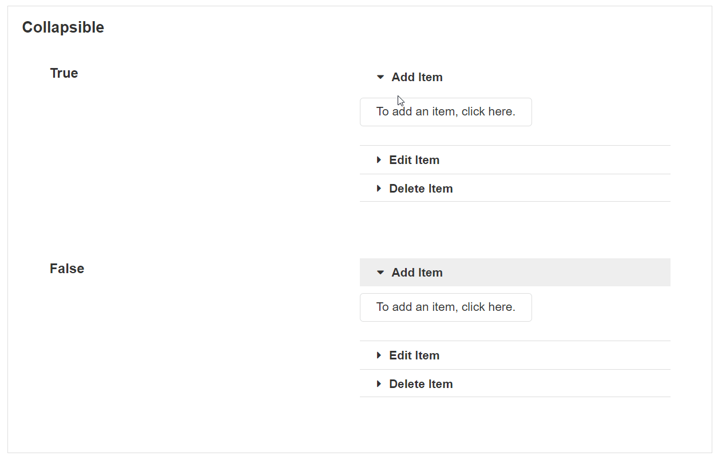Click the Edit Item arrow in False section
The width and height of the screenshot is (718, 464).
(379, 355)
